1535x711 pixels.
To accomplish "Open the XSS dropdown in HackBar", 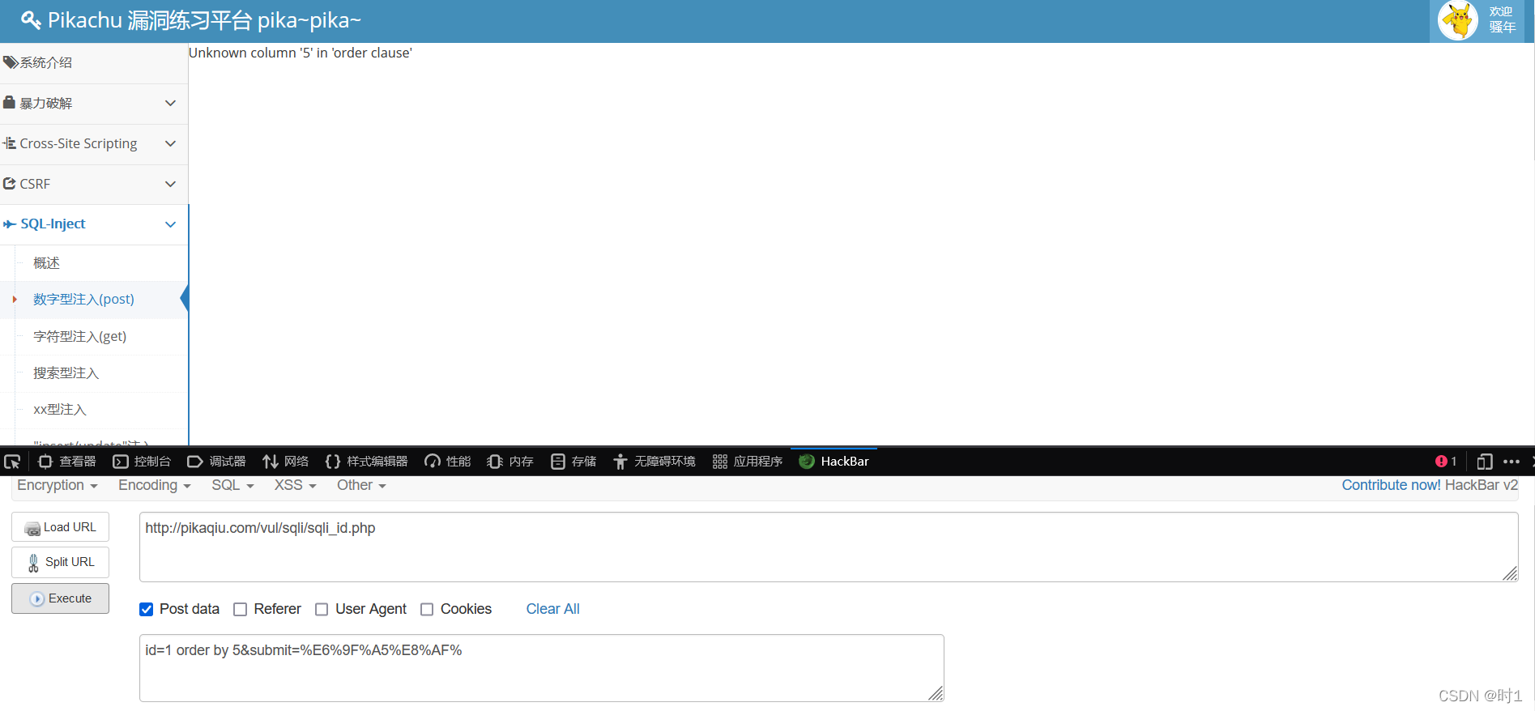I will pos(296,485).
